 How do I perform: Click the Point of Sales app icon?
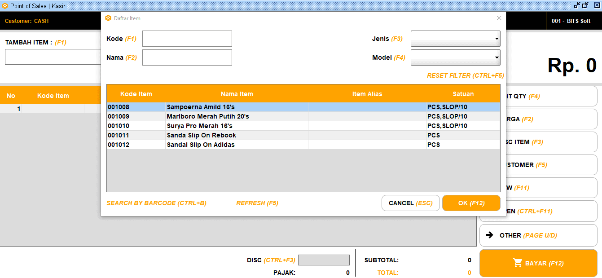click(x=5, y=5)
